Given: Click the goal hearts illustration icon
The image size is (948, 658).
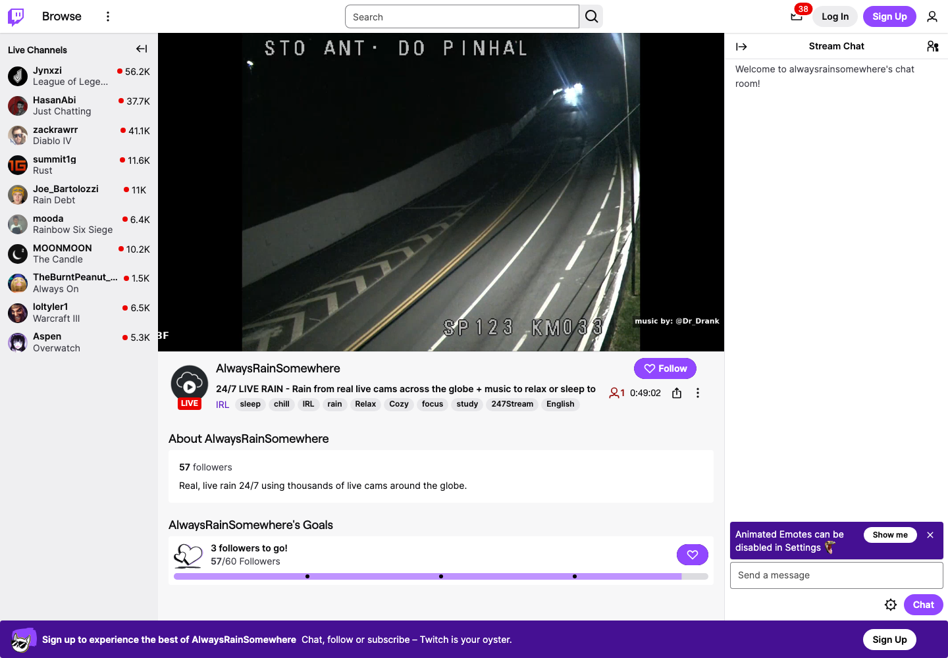Looking at the screenshot, I should tap(188, 555).
